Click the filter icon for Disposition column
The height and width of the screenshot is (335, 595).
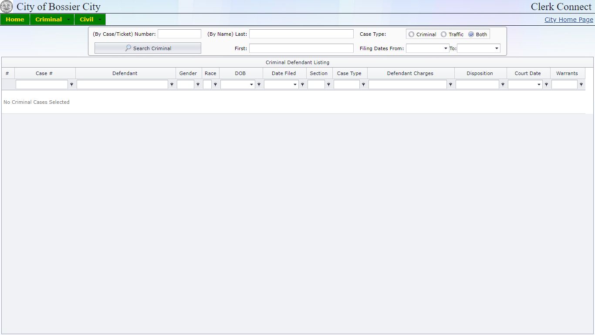coord(503,85)
